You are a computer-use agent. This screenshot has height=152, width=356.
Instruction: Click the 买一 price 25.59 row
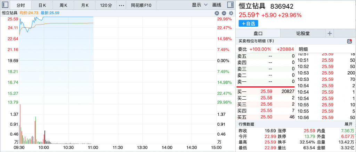(266, 92)
